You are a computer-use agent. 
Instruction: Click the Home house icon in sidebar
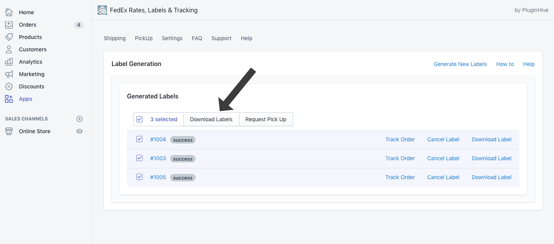click(x=9, y=12)
